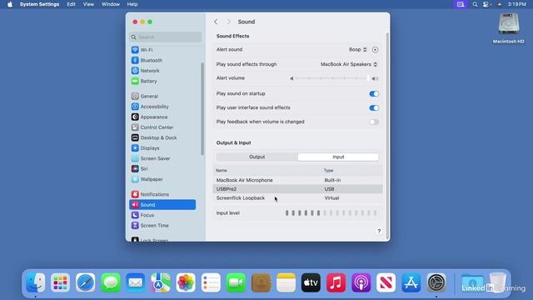The height and width of the screenshot is (300, 533).
Task: Switch to the Input tab
Action: (338, 157)
